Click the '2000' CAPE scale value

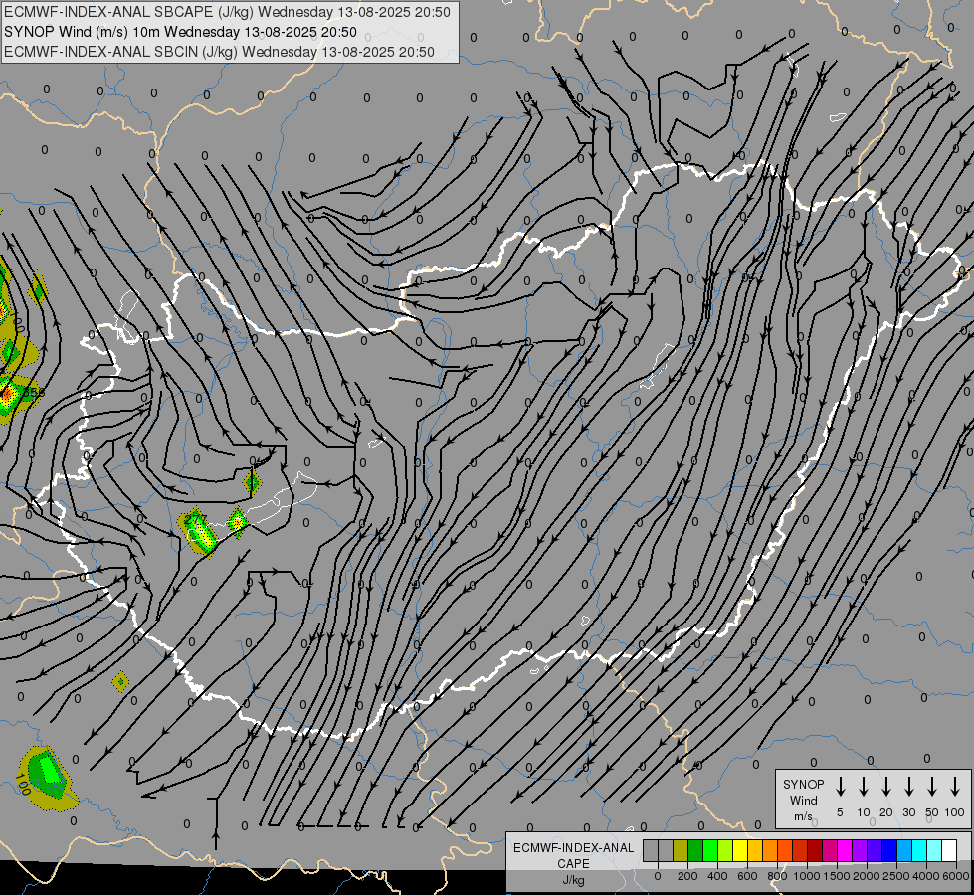(x=867, y=876)
